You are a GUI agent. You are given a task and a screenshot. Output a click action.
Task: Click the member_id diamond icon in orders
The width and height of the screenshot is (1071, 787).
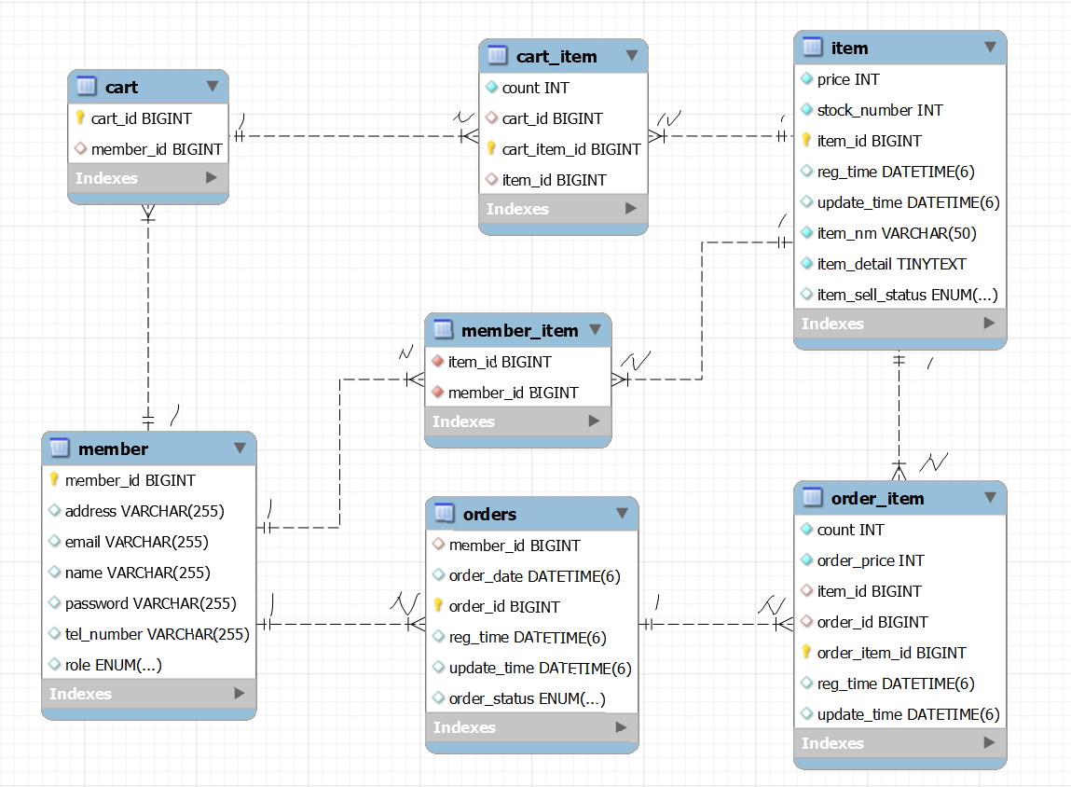(x=438, y=545)
